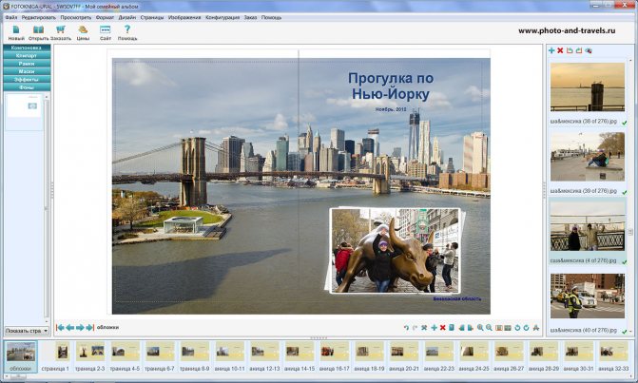Open the Конфигурация menu
Screen dimensions: 638x383
click(x=222, y=17)
